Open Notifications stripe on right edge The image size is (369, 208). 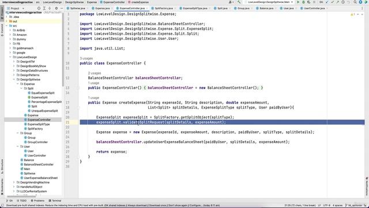[x=367, y=186]
